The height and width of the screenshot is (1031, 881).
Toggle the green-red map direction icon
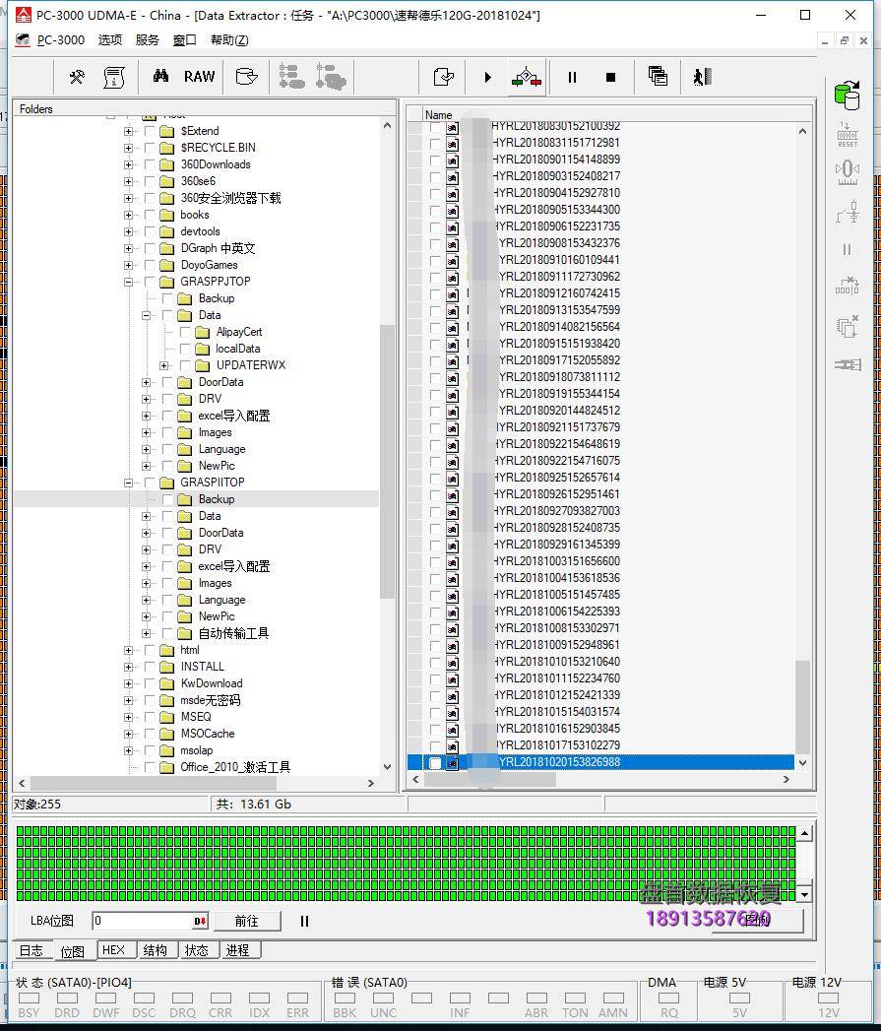[x=527, y=78]
